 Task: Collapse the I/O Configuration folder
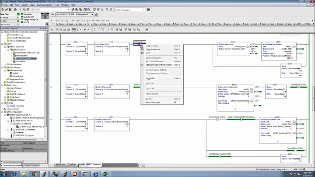click(x=2, y=112)
